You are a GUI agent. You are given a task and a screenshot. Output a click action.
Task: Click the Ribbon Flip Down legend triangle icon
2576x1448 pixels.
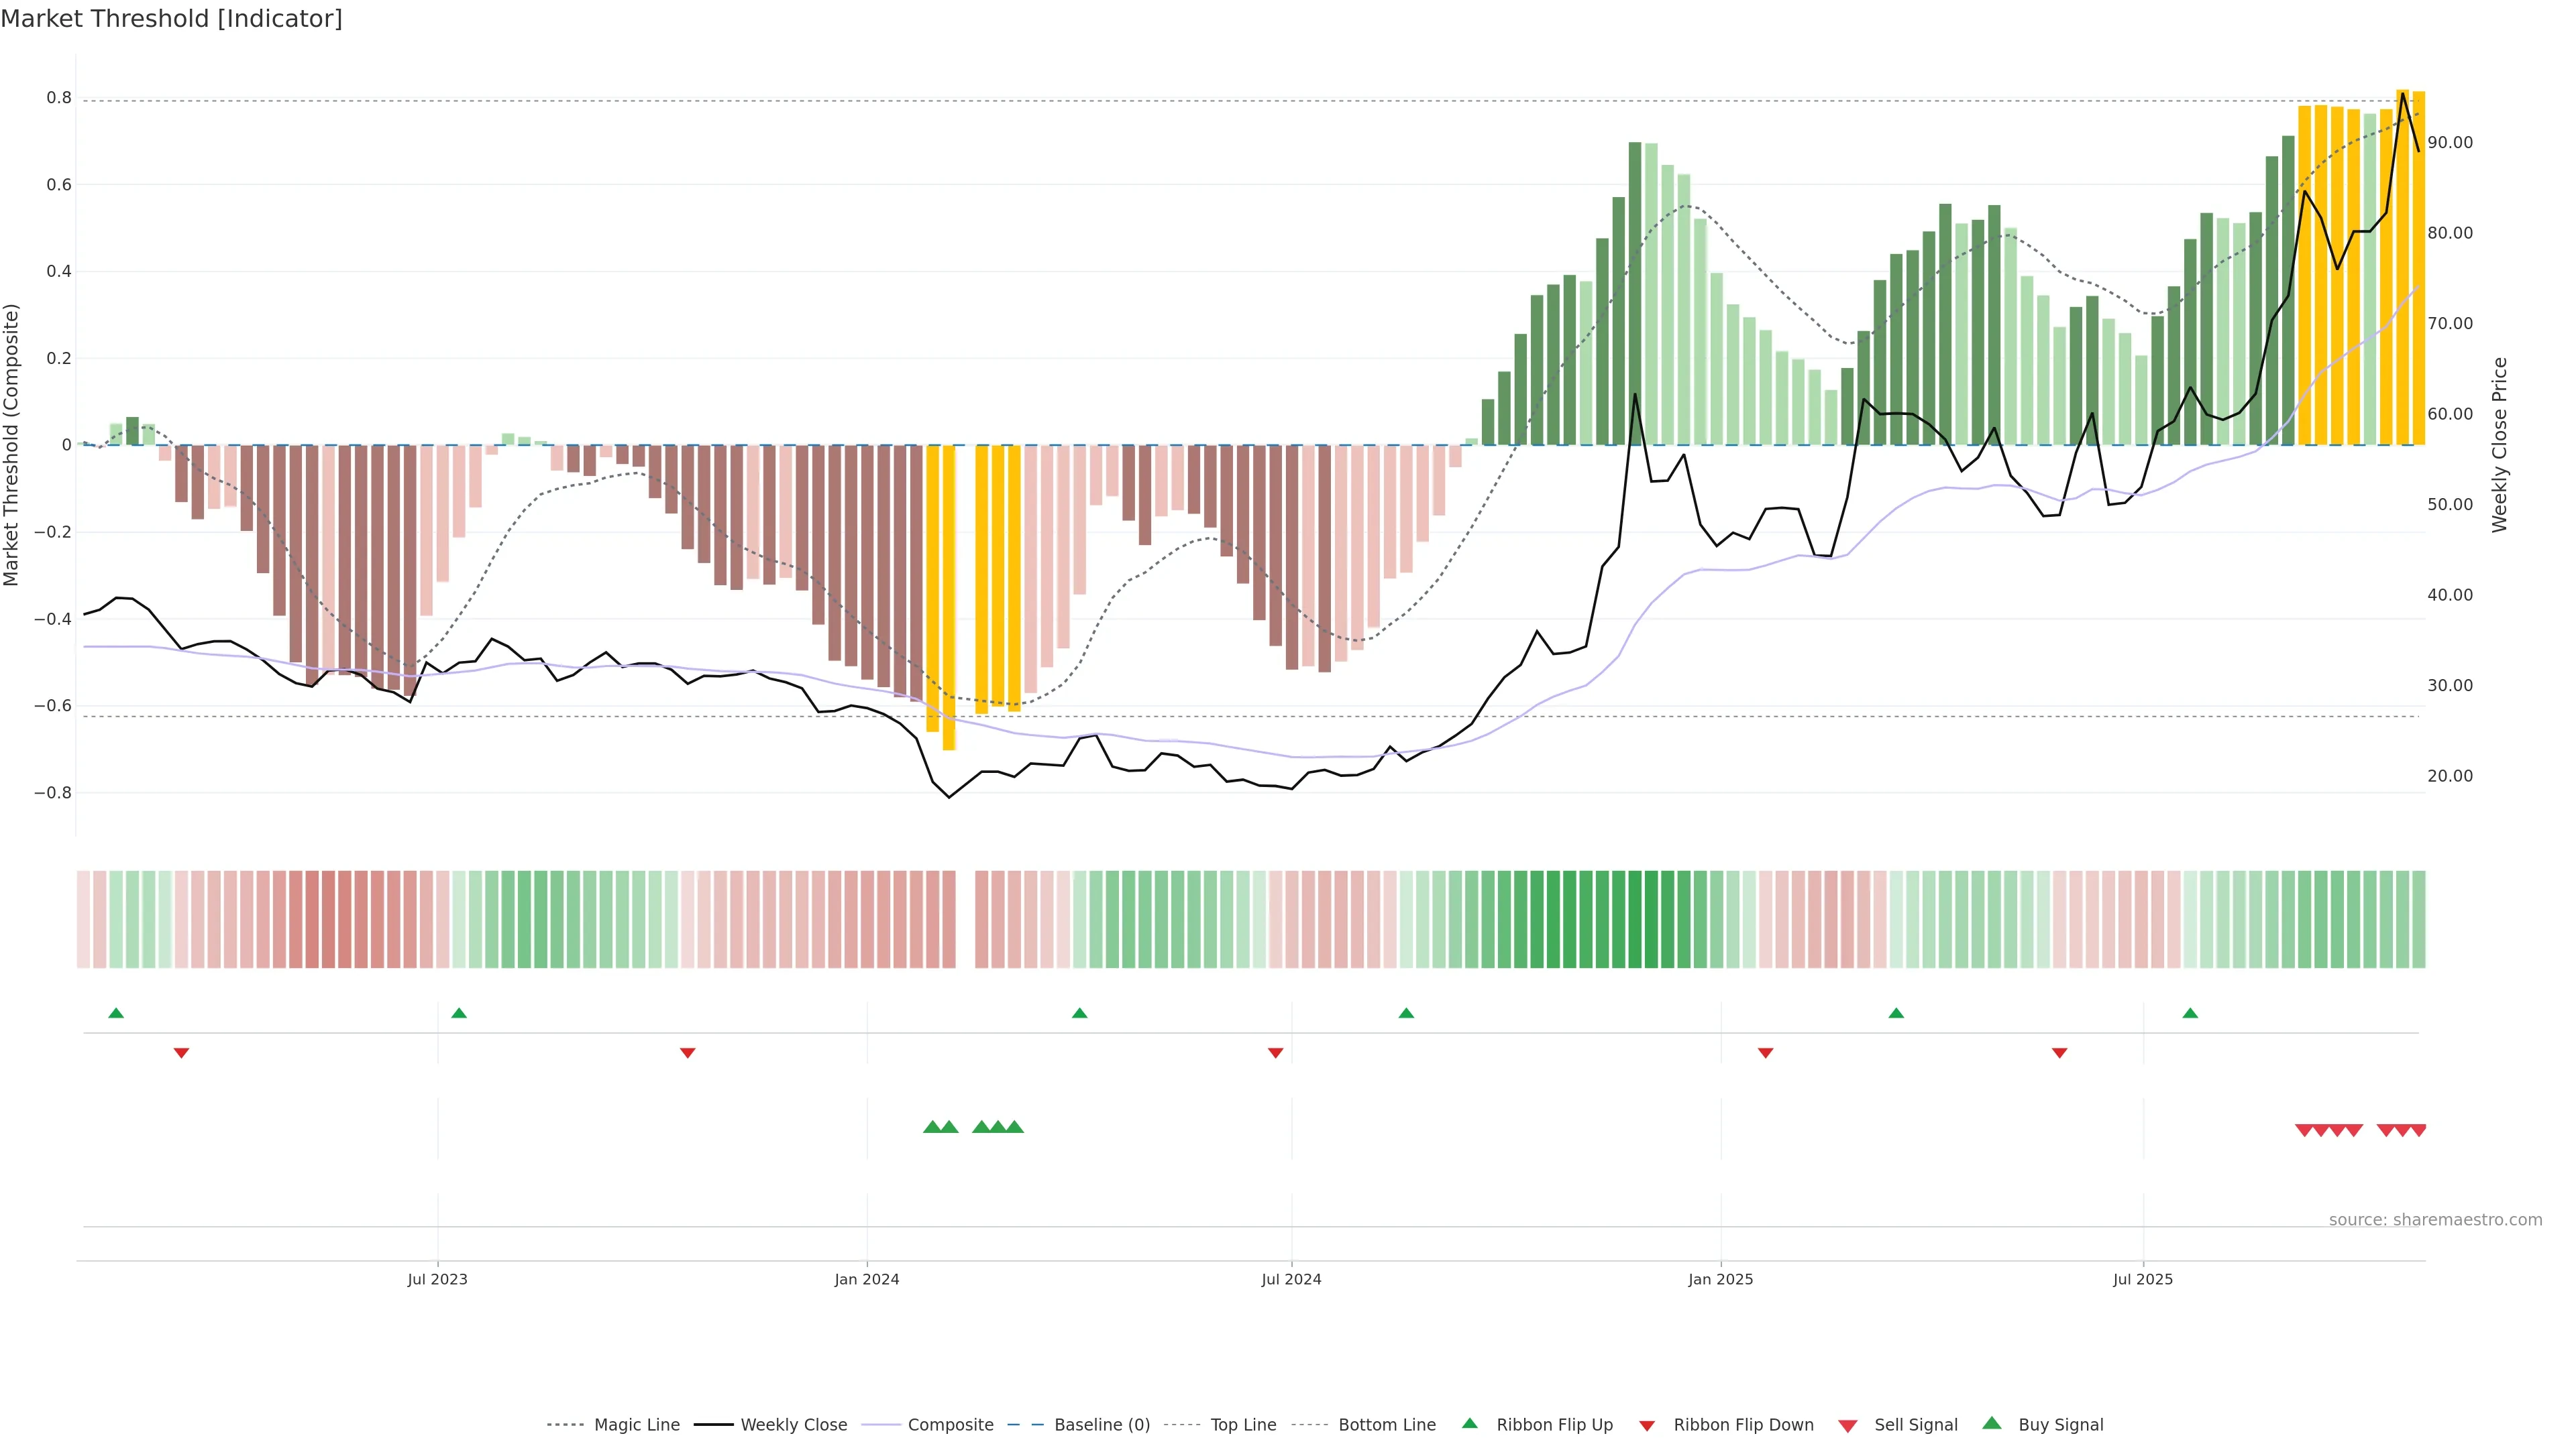pos(1647,1425)
